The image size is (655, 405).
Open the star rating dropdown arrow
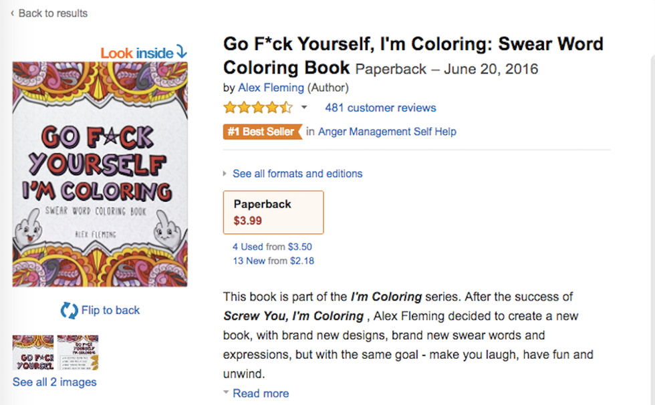pos(304,108)
